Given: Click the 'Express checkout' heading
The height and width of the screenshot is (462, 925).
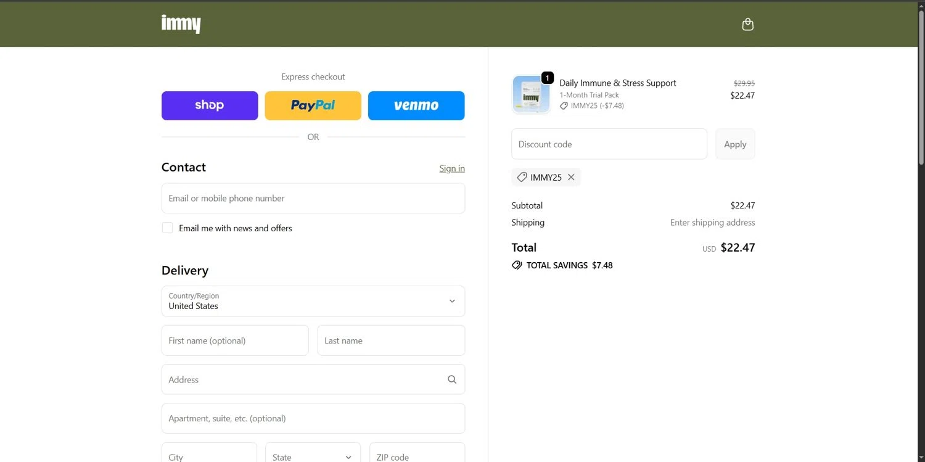Looking at the screenshot, I should 313,76.
